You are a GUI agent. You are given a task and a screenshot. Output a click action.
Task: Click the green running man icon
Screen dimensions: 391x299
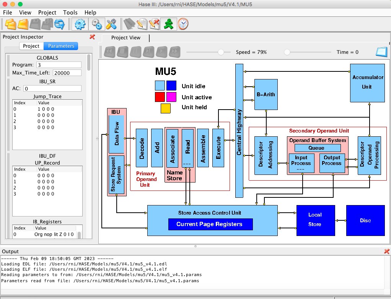[x=169, y=24]
